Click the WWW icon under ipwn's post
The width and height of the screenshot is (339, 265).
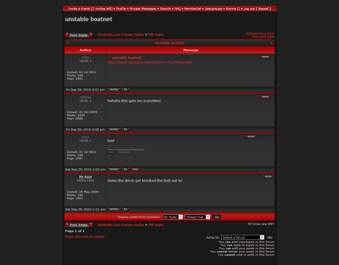pos(135,169)
